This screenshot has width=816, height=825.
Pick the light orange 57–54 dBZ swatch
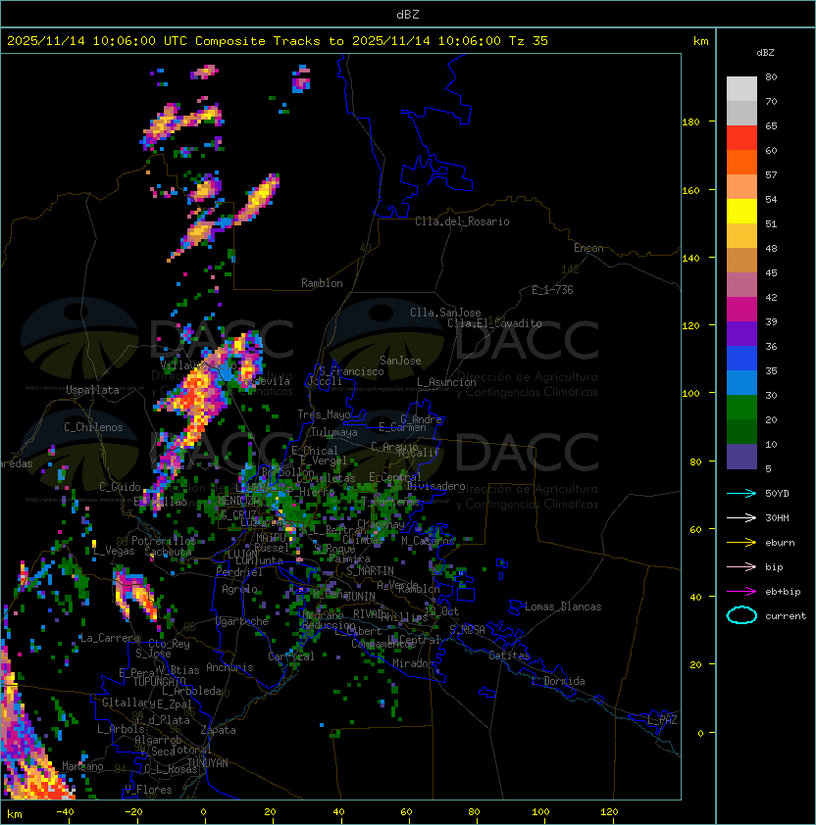pyautogui.click(x=741, y=187)
